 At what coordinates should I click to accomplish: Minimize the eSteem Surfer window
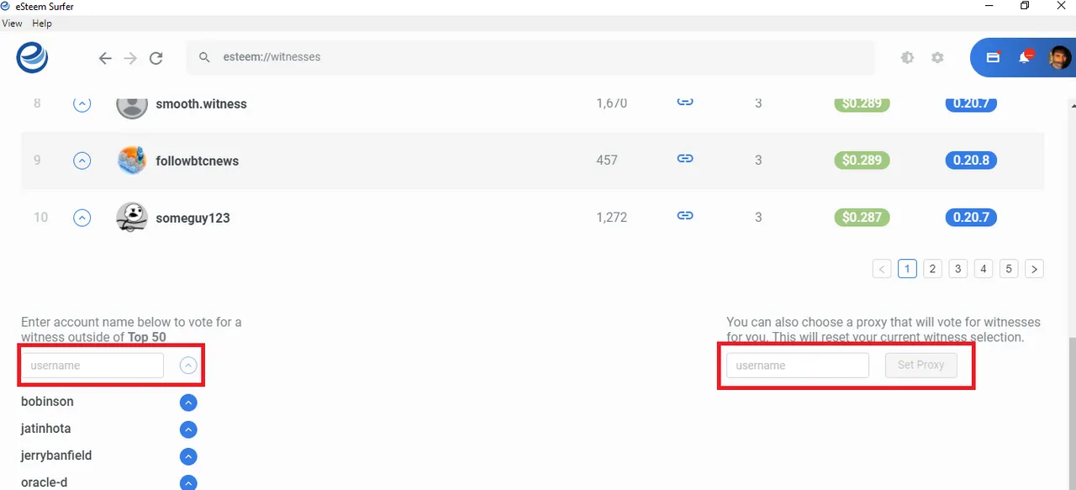987,7
